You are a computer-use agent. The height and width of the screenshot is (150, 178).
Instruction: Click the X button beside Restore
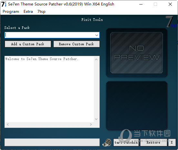point(172,142)
